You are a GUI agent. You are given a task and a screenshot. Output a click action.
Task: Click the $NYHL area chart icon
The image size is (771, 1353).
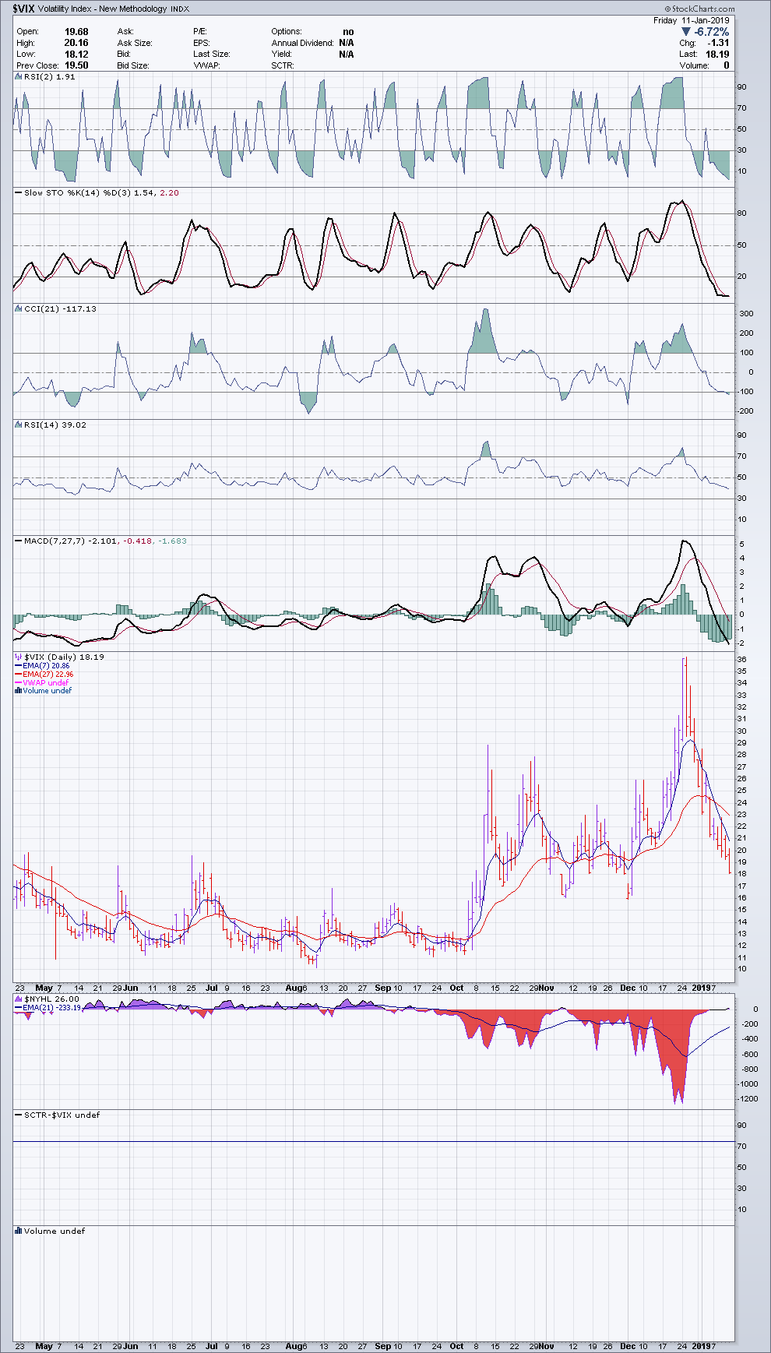click(19, 999)
